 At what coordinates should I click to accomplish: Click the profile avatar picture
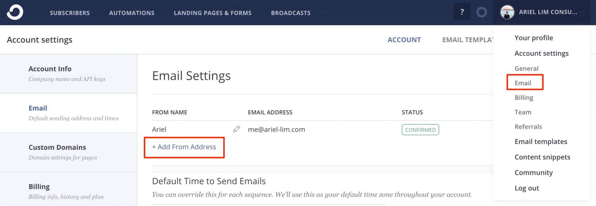pyautogui.click(x=507, y=12)
